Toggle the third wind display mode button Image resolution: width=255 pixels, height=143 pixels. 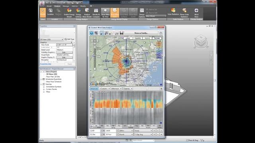(x=111, y=33)
